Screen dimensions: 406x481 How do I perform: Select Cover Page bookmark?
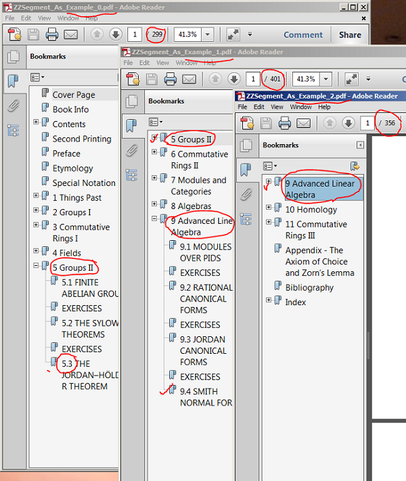pyautogui.click(x=74, y=95)
